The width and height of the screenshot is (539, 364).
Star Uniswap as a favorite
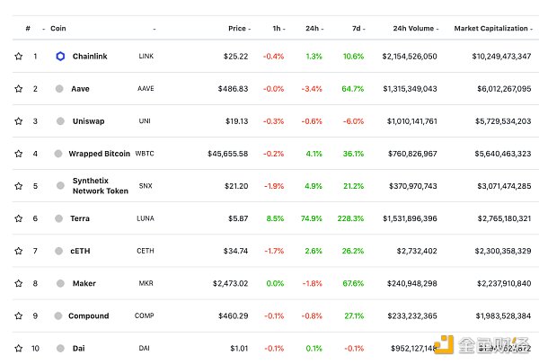19,121
